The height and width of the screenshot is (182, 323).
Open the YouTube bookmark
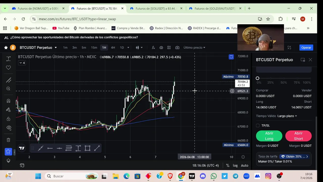[61, 28]
